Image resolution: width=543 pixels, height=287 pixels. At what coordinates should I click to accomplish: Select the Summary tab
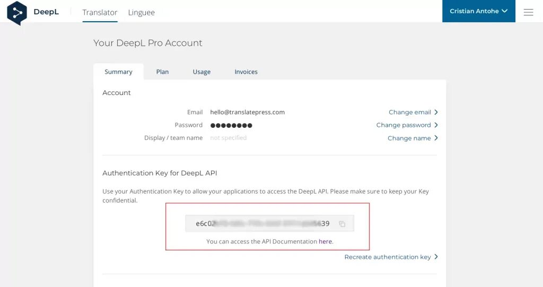[118, 72]
